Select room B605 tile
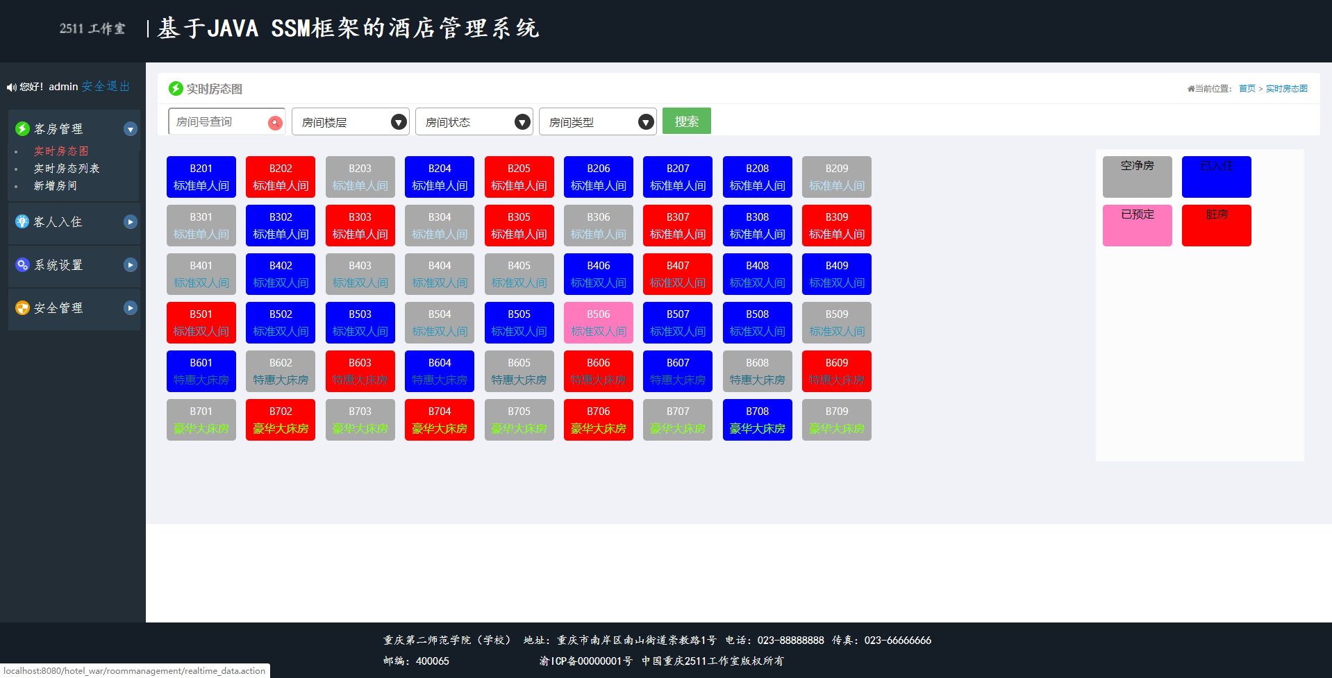Screen dimensions: 1332x678 [x=519, y=371]
